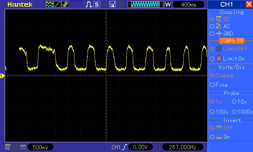Click the waveform display mode icon
253x152 pixels.
tap(50, 4)
